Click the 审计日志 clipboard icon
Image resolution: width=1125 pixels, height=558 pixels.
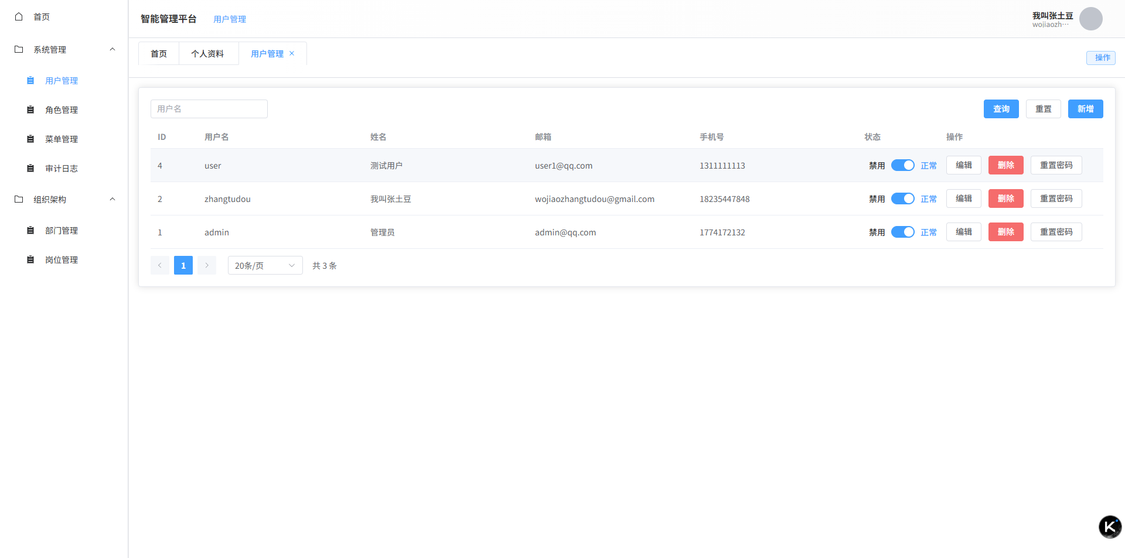tap(30, 168)
